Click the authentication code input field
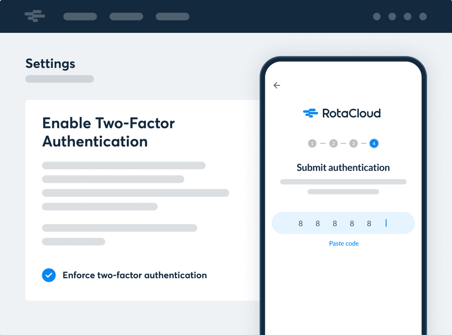Image resolution: width=452 pixels, height=335 pixels. [x=343, y=223]
